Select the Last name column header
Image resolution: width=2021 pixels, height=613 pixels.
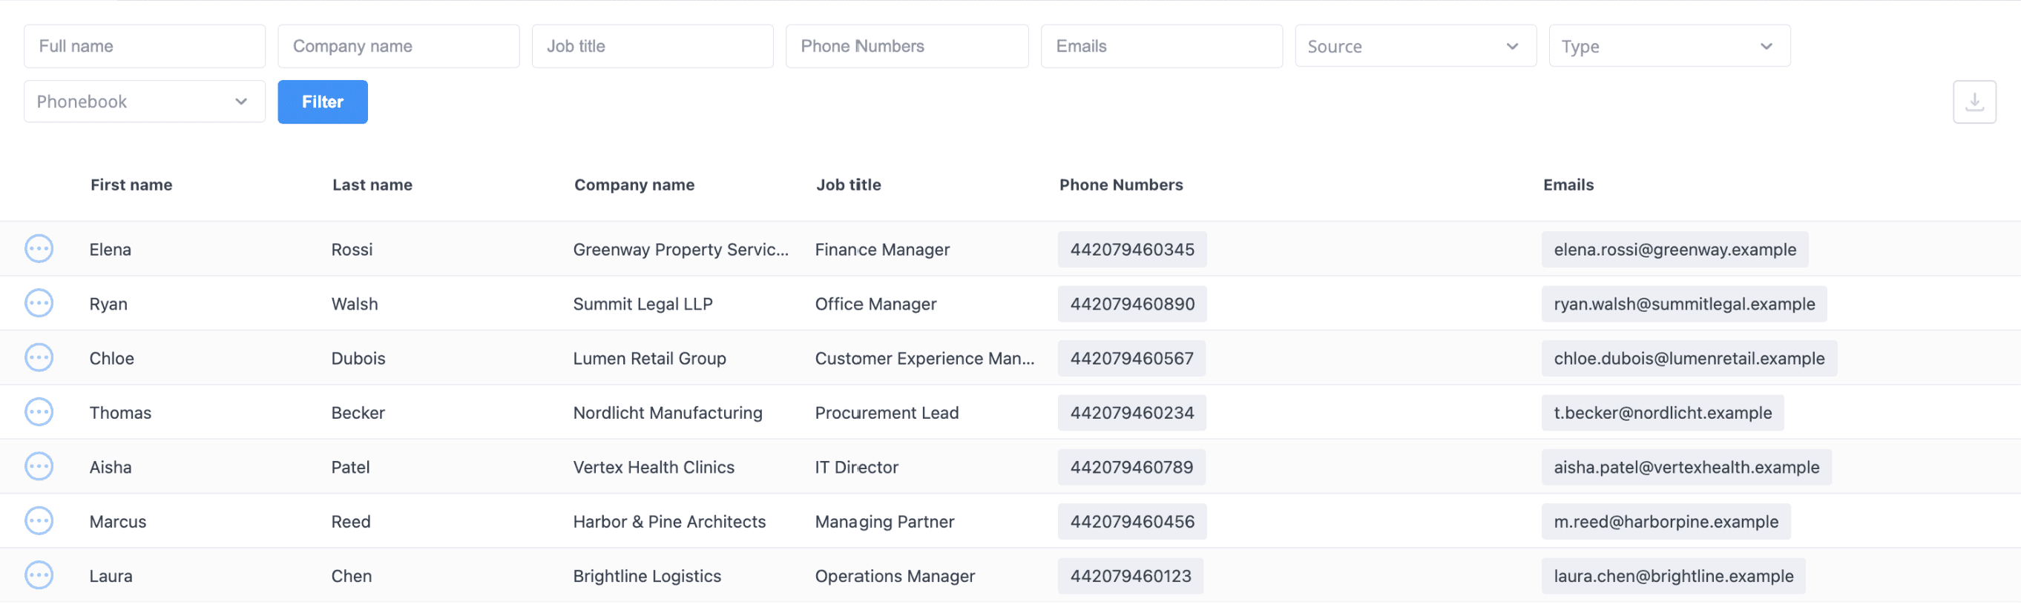372,185
